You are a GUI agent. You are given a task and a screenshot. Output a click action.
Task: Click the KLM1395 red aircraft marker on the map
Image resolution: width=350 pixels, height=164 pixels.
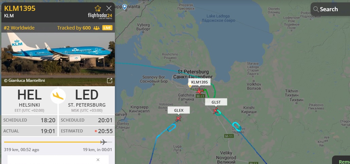[x=199, y=91]
